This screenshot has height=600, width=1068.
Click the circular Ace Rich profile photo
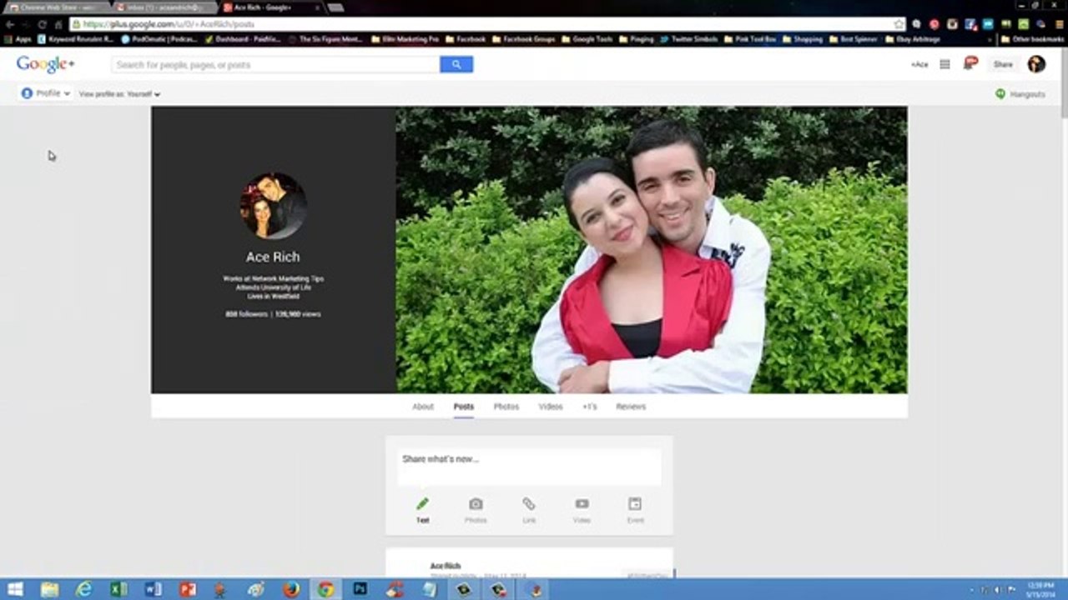tap(273, 205)
